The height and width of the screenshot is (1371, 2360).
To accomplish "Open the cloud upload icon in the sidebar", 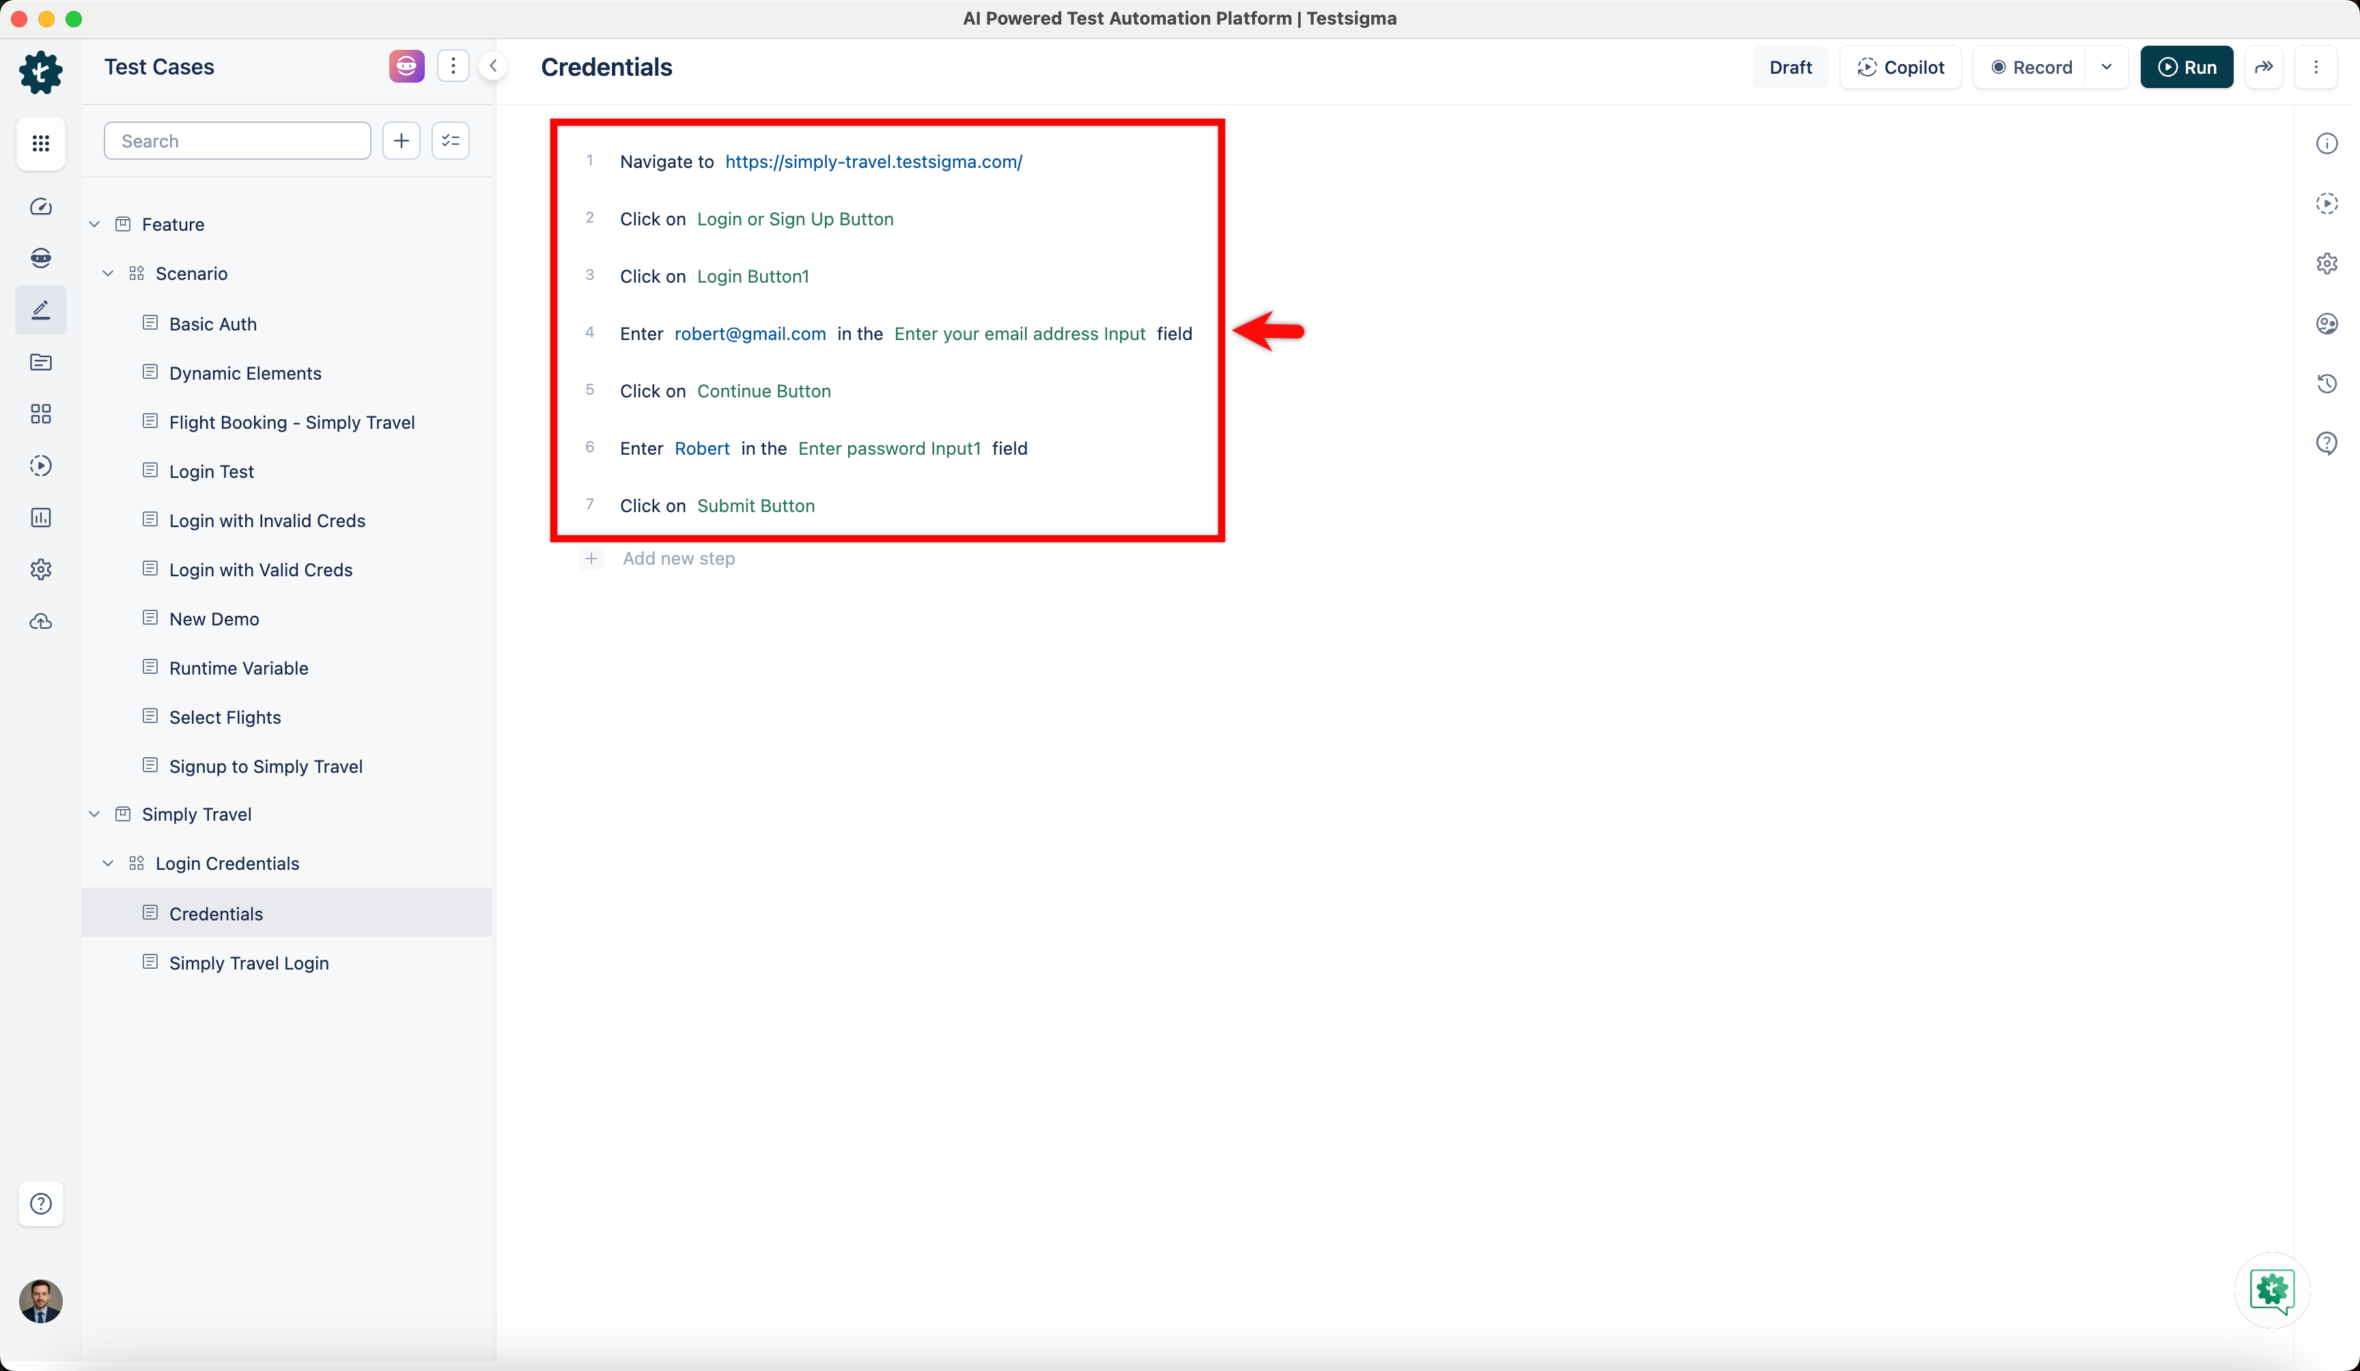I will [40, 621].
